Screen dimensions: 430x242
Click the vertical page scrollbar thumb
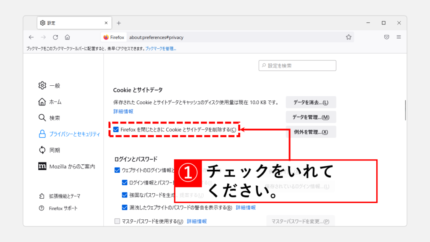coord(405,110)
